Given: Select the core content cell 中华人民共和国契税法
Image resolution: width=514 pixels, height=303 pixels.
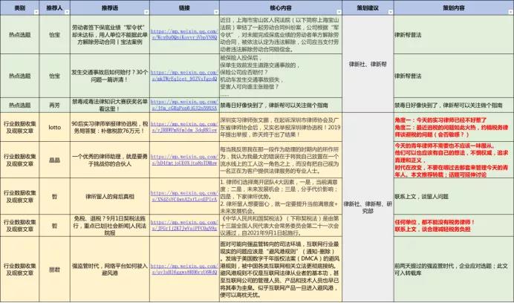Looking at the screenshot, I should point(281,226).
